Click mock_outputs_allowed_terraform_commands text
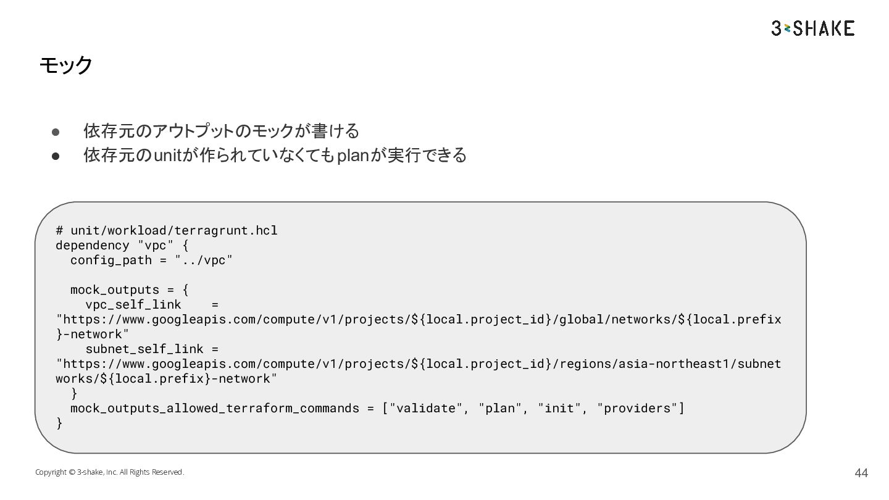 (215, 408)
